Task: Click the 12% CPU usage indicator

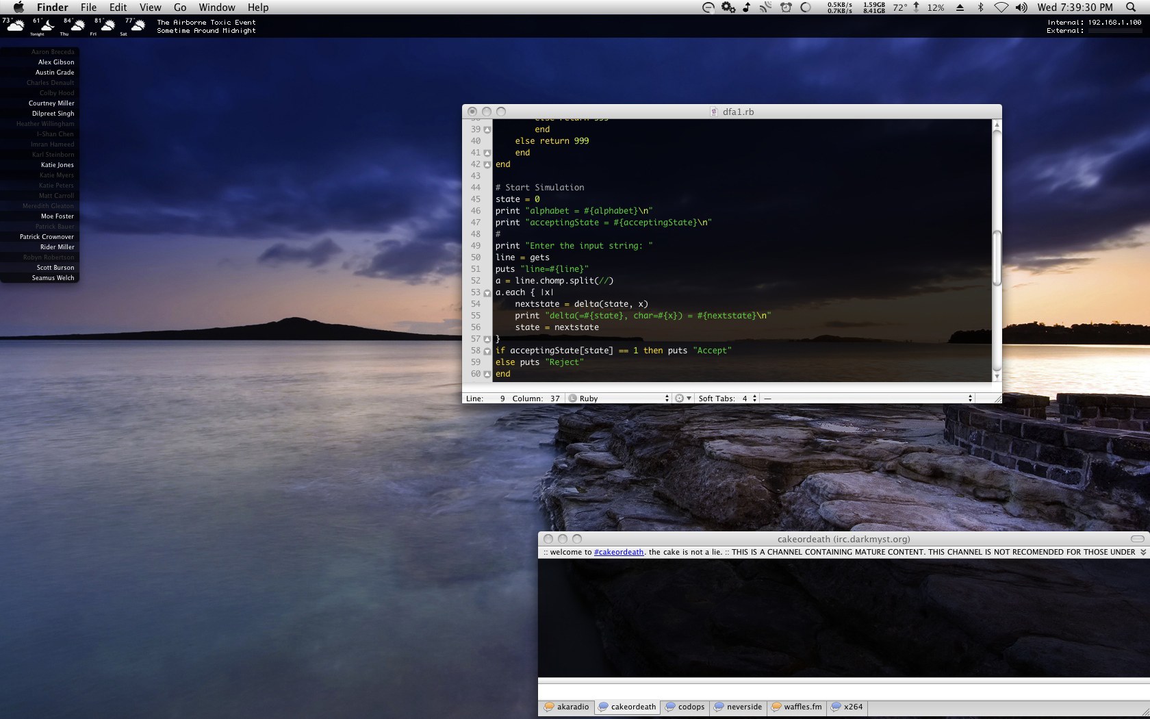Action: tap(936, 8)
